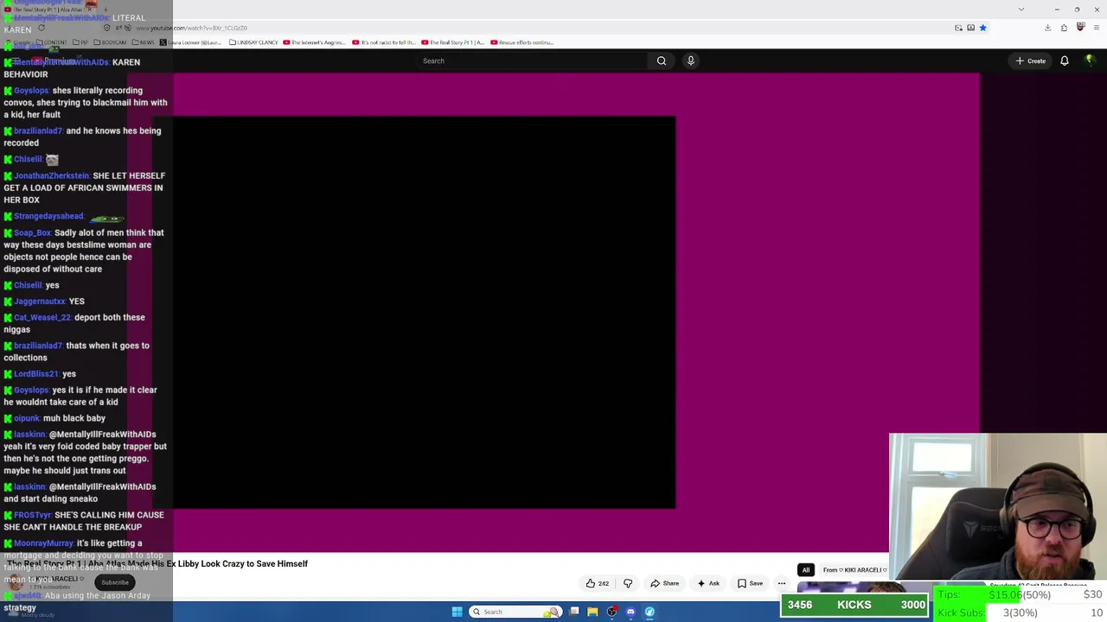This screenshot has width=1107, height=622.
Task: Open The Internet's Angries... bookmark
Action: click(315, 42)
